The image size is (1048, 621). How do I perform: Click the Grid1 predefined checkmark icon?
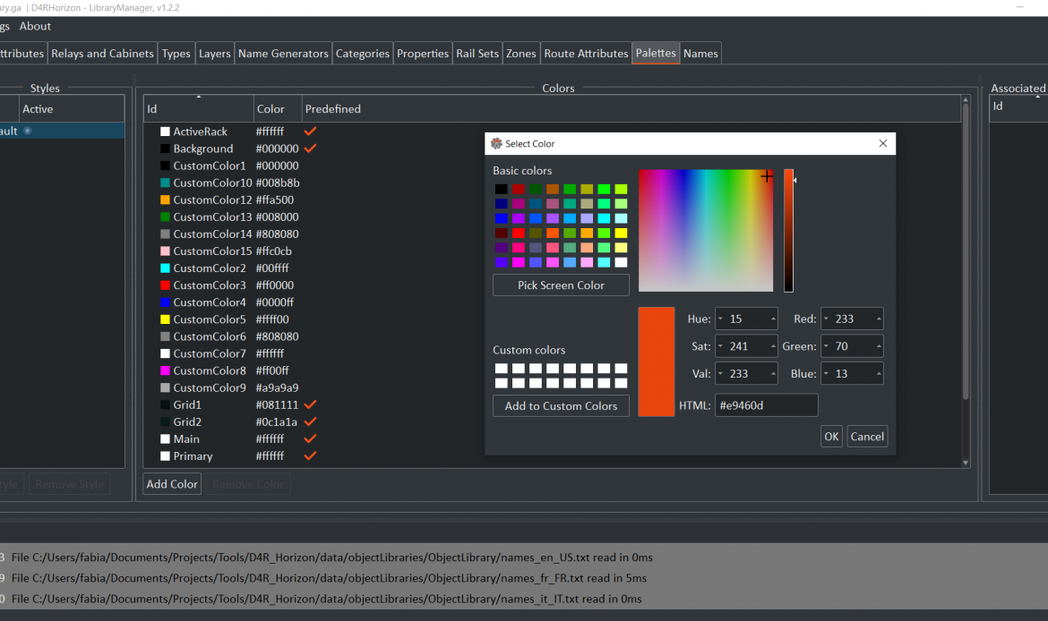[311, 404]
